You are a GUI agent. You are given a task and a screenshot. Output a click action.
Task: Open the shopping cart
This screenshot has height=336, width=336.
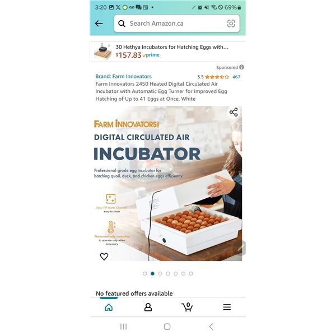187,307
